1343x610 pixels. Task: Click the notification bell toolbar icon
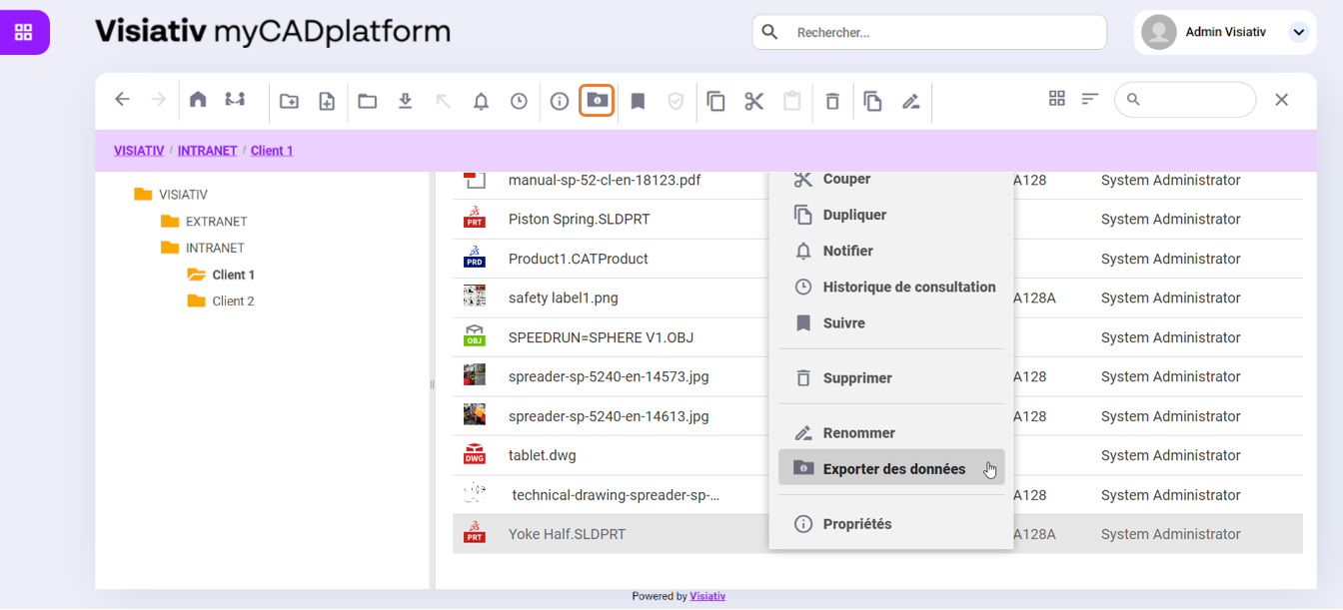tap(481, 101)
